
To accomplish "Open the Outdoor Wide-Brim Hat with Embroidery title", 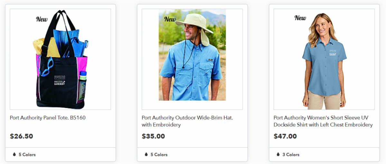I will [187, 121].
